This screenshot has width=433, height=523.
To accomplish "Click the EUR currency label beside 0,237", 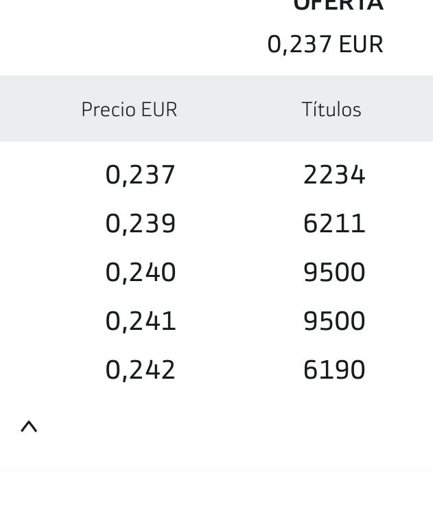I will 361,44.
